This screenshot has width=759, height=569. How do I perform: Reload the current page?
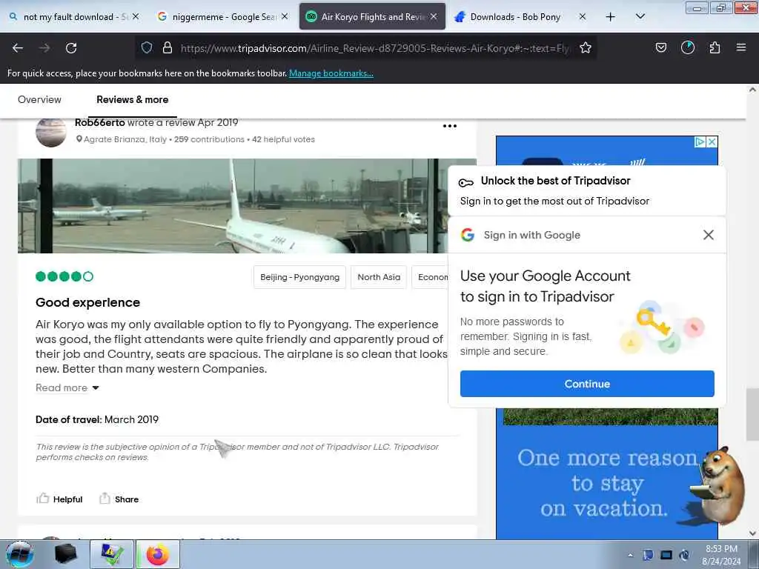pyautogui.click(x=71, y=48)
